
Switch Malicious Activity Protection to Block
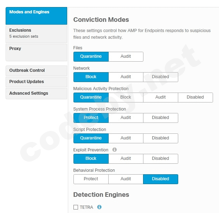coord(125,97)
